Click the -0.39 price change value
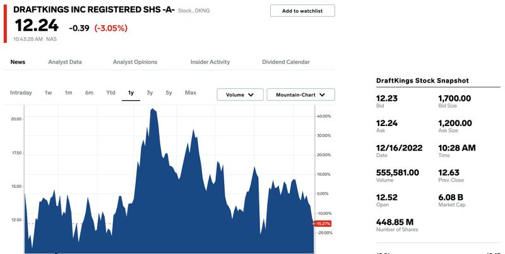 coord(79,28)
